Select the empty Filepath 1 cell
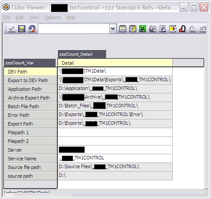211x199 pixels. [x=115, y=132]
